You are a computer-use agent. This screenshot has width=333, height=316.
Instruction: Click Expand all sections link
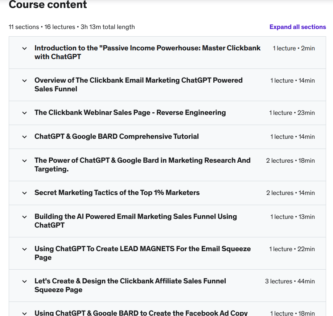(x=297, y=27)
